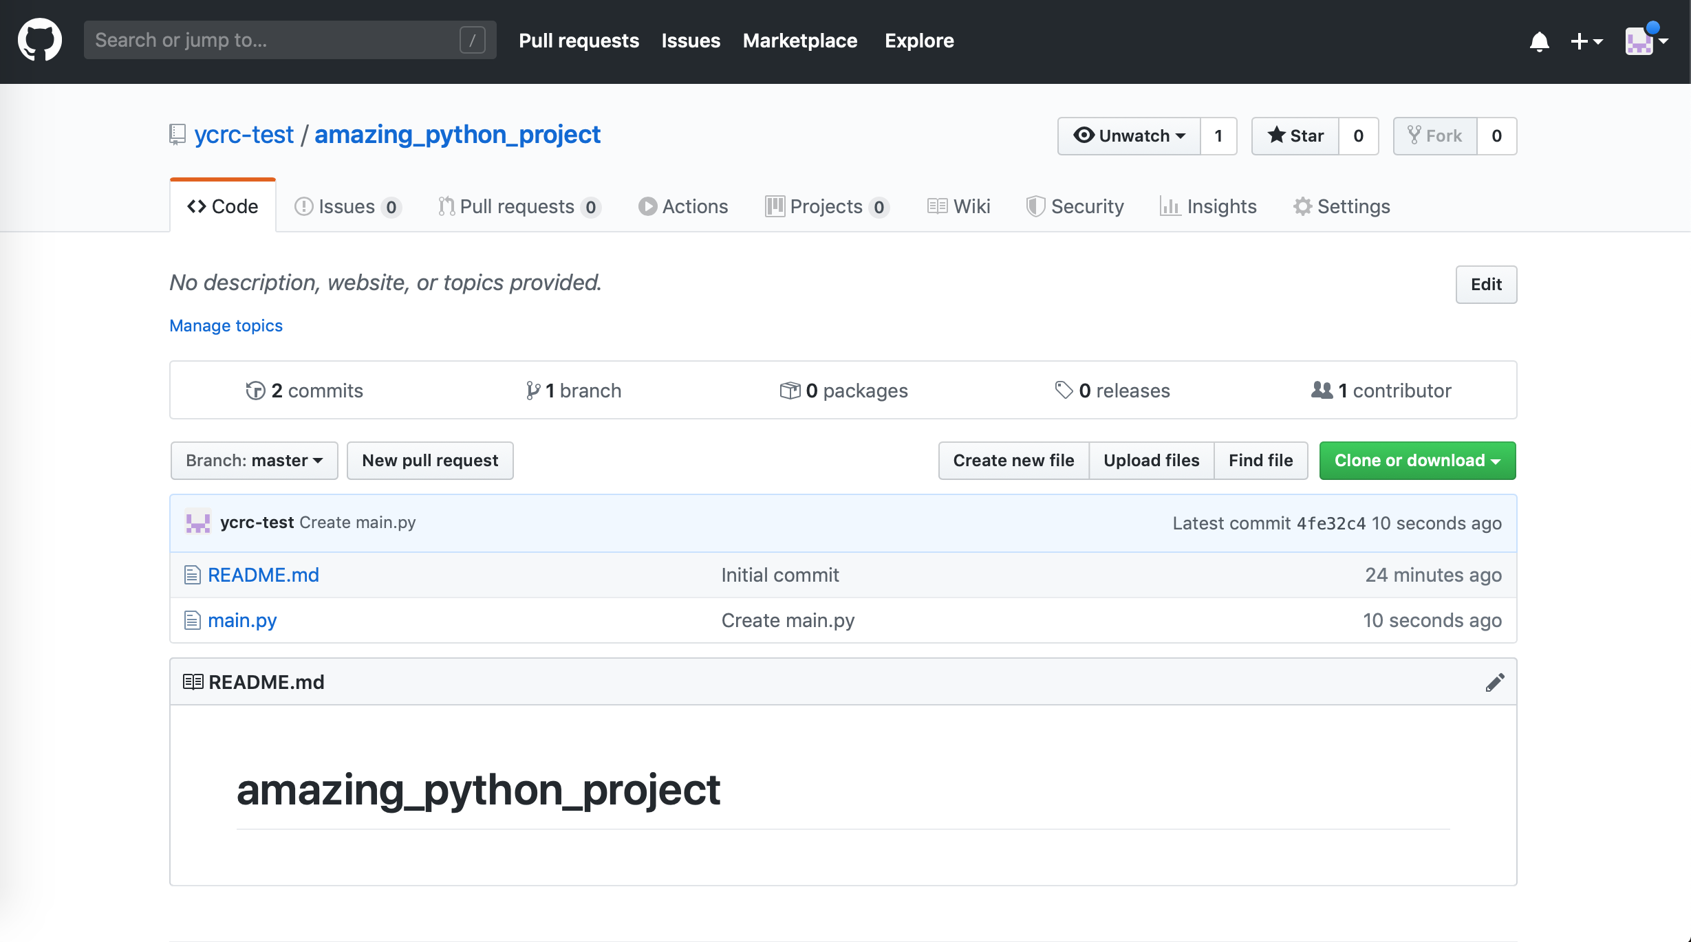Screen dimensions: 1691x942
Task: View the 1 contributor link
Action: 1381,391
